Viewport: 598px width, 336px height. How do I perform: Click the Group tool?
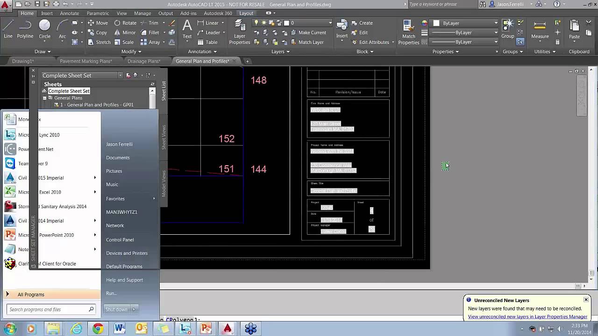(508, 29)
